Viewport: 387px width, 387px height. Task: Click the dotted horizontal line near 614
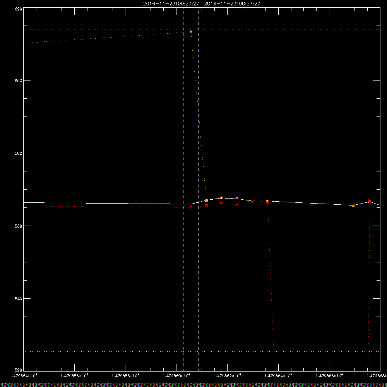click(x=202, y=29)
